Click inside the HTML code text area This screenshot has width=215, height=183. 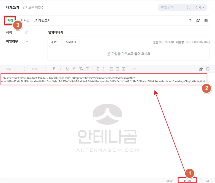(x=104, y=79)
